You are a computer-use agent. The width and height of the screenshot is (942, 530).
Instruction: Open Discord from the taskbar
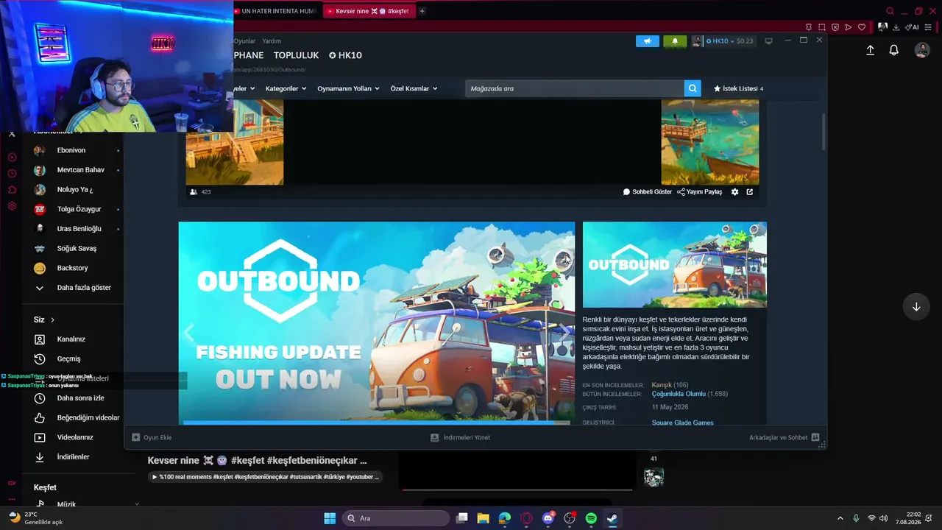[x=548, y=518]
